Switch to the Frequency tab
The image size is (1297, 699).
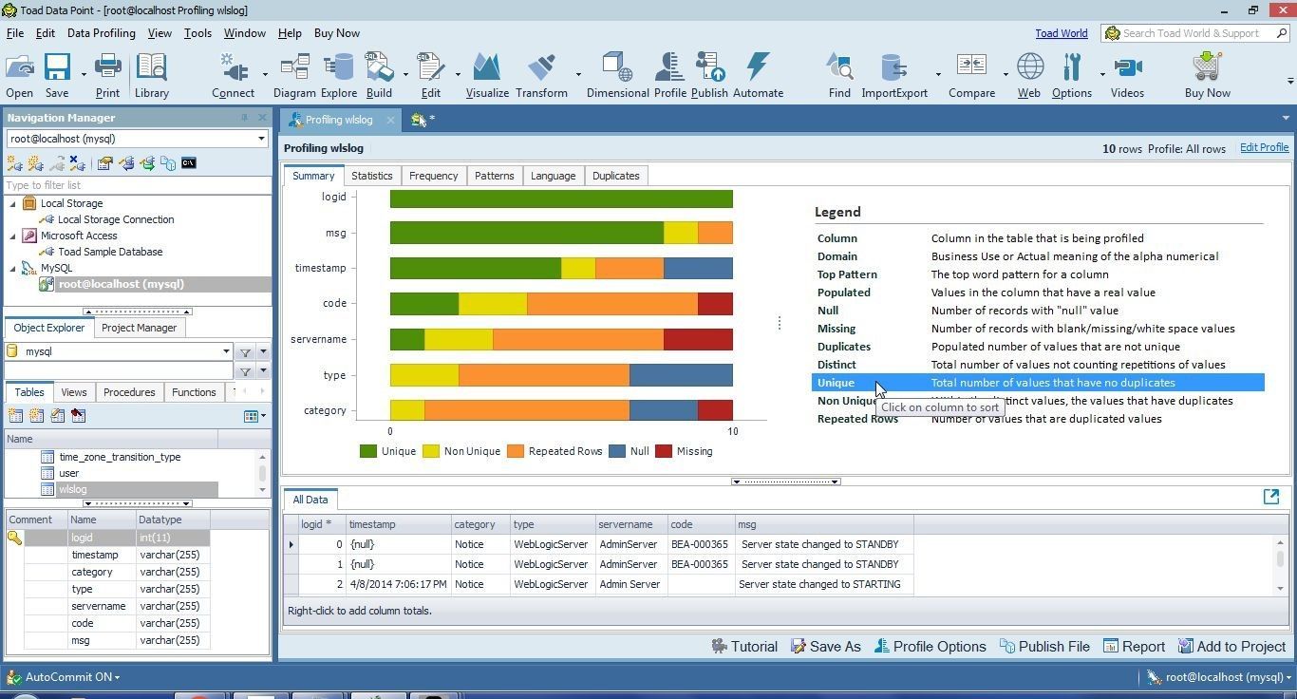click(433, 176)
